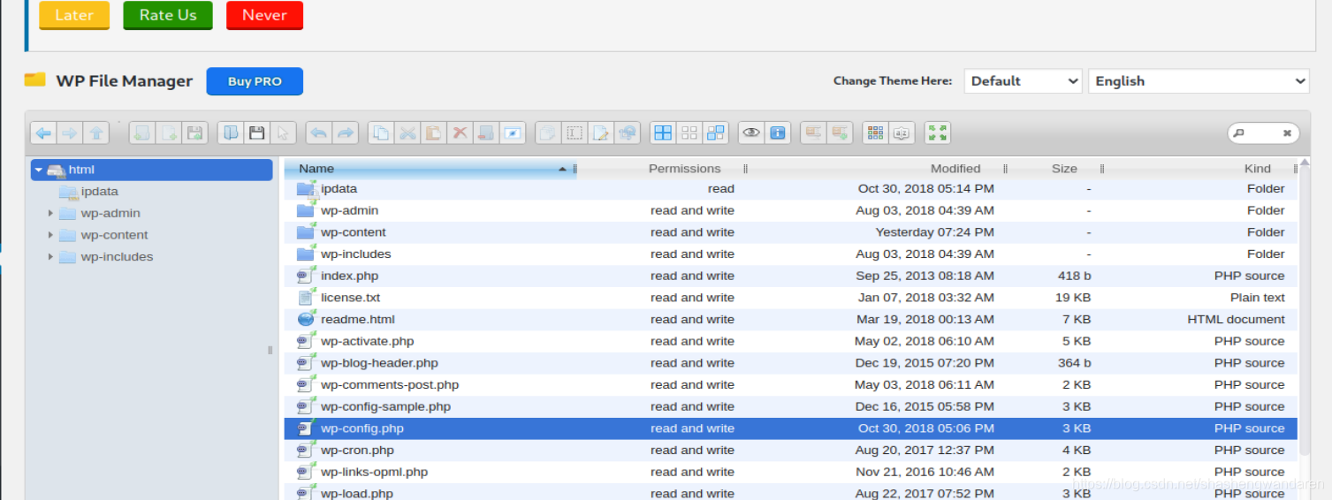Preview the file with the eye icon
The height and width of the screenshot is (500, 1332).
[x=751, y=133]
